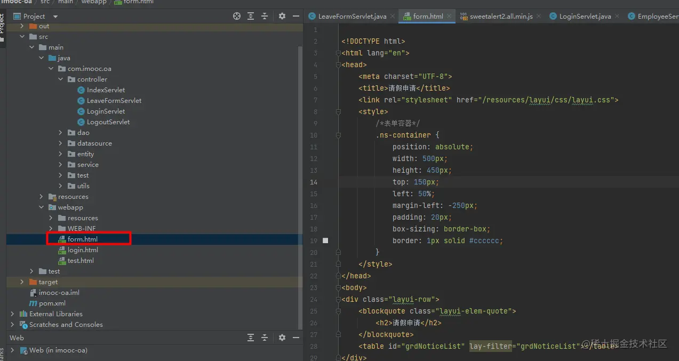Expand the target folder
The image size is (679, 361).
point(22,282)
